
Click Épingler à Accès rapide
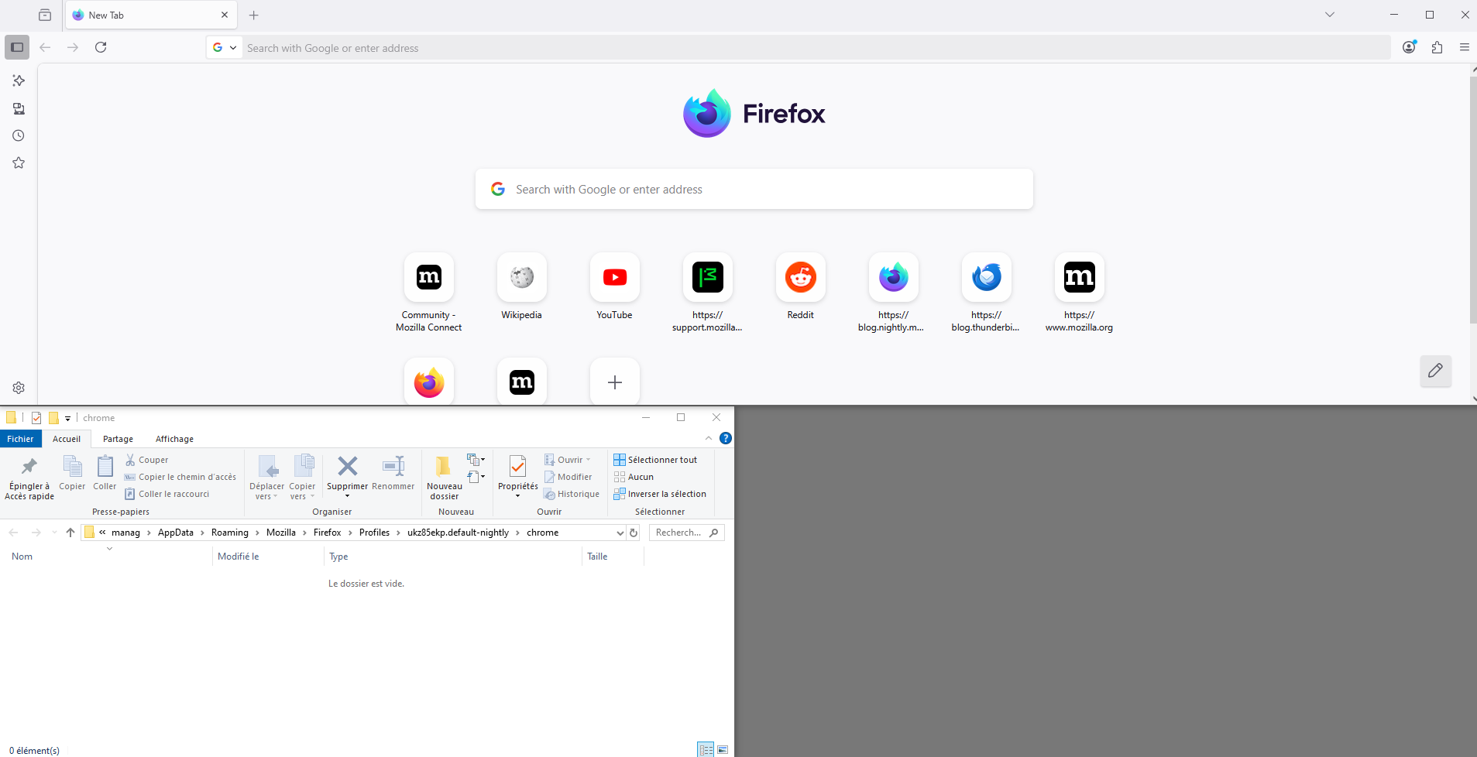click(29, 478)
